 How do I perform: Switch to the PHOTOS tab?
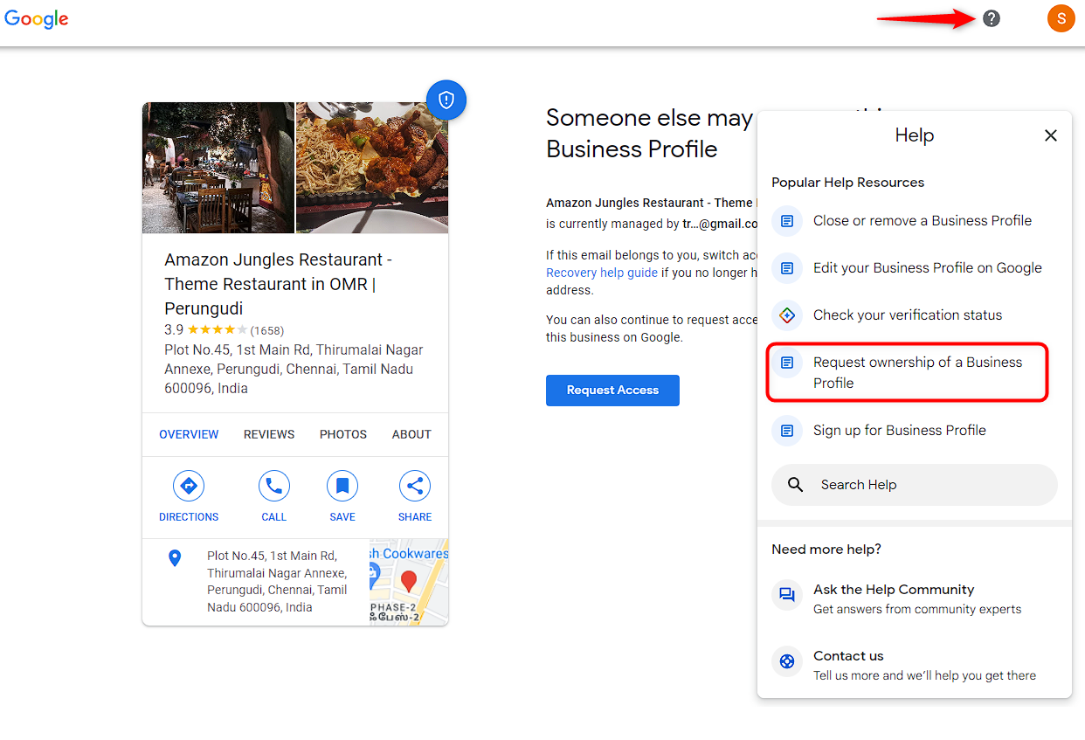coord(342,434)
